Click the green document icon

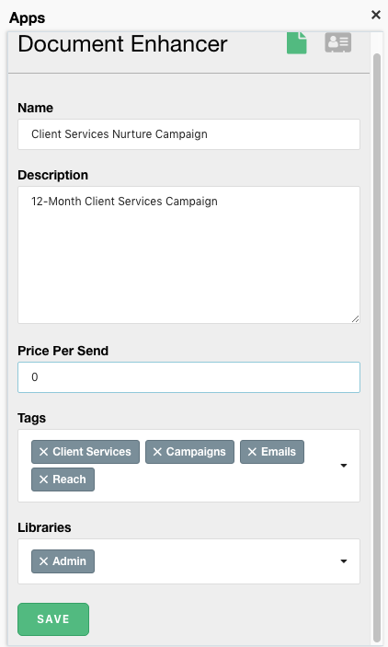pos(296,43)
